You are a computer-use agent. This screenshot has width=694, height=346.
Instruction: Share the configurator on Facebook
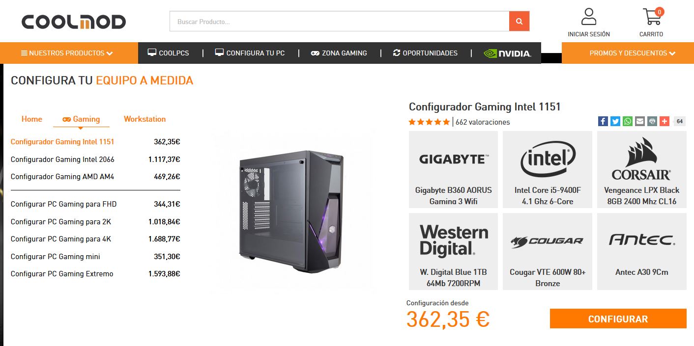pyautogui.click(x=603, y=121)
